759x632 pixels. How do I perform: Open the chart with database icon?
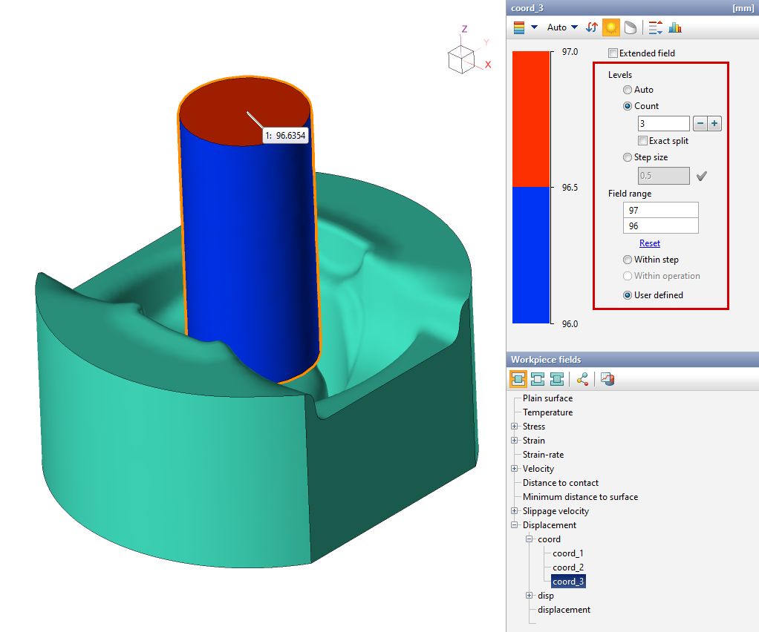pos(607,380)
